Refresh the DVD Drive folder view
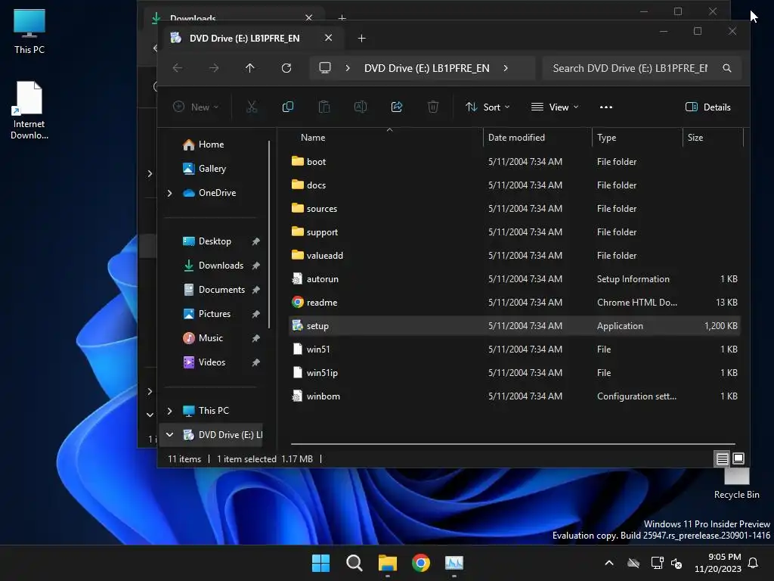Viewport: 774px width, 581px height. pos(286,68)
